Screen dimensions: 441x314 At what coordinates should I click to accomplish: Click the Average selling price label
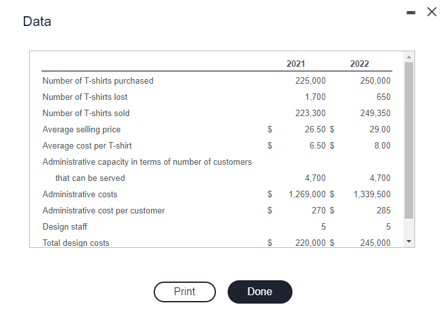82,129
